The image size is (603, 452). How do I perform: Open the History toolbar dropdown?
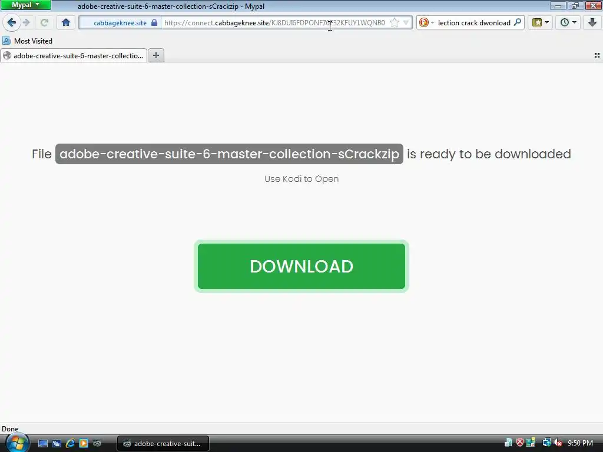click(x=568, y=23)
